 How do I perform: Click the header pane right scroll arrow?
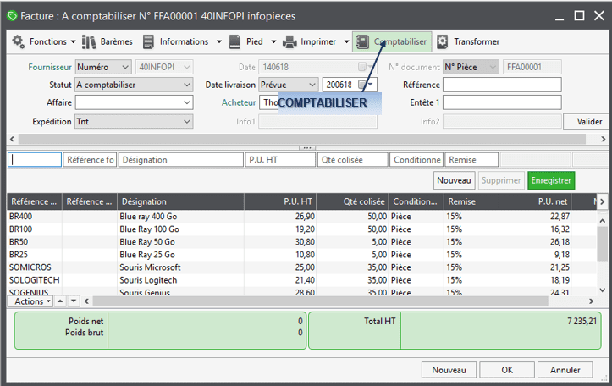(x=603, y=139)
